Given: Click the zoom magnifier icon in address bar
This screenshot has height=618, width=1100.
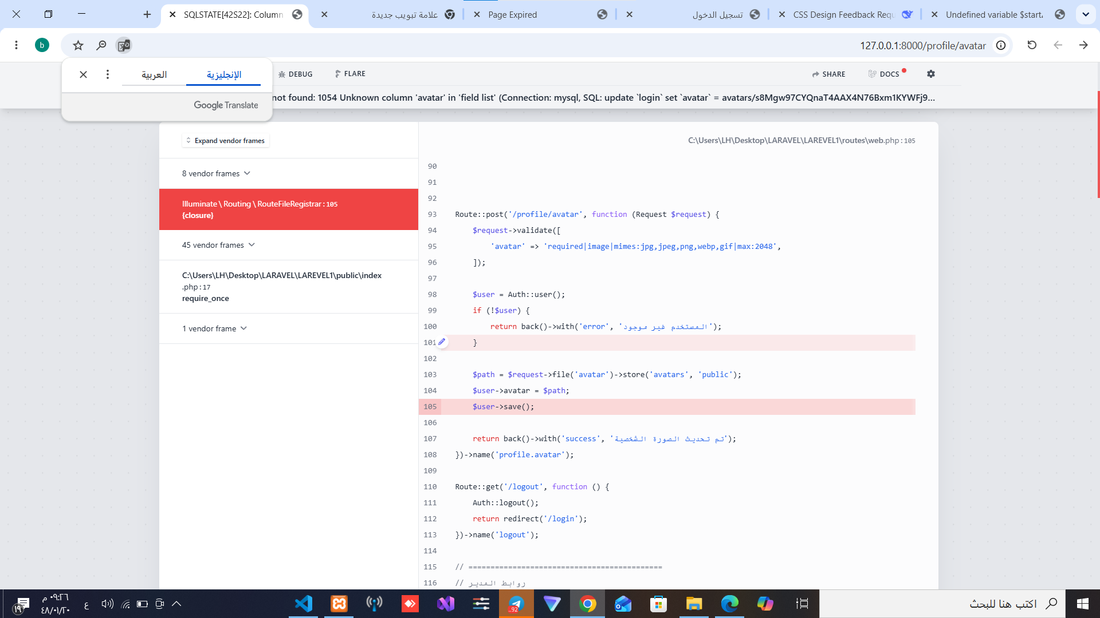Looking at the screenshot, I should coord(101,45).
